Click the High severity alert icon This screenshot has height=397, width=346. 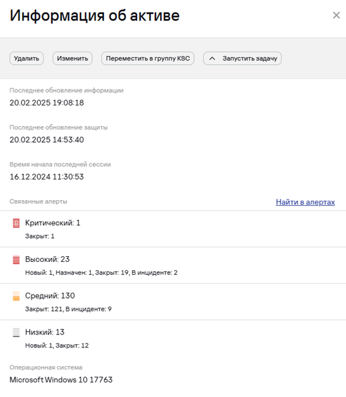pos(16,260)
